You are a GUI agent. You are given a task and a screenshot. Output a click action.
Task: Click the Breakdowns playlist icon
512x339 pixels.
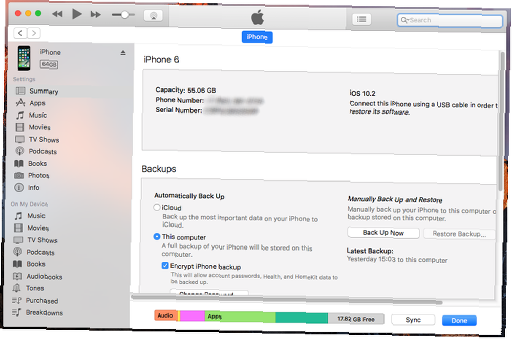pyautogui.click(x=16, y=312)
